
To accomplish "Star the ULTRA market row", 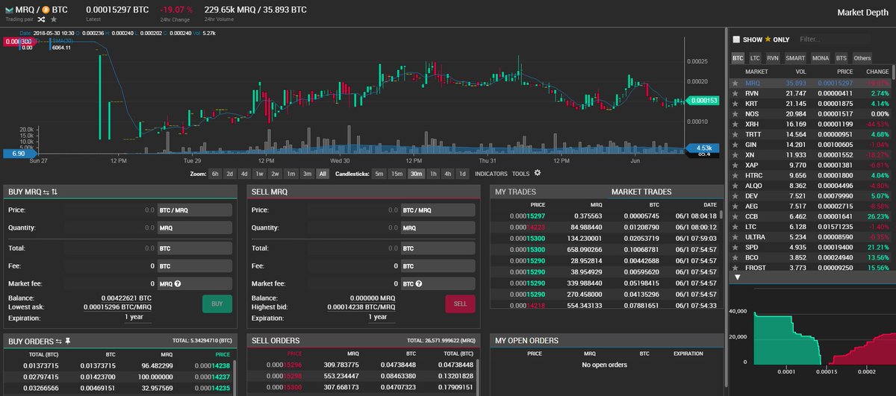I will pos(735,236).
